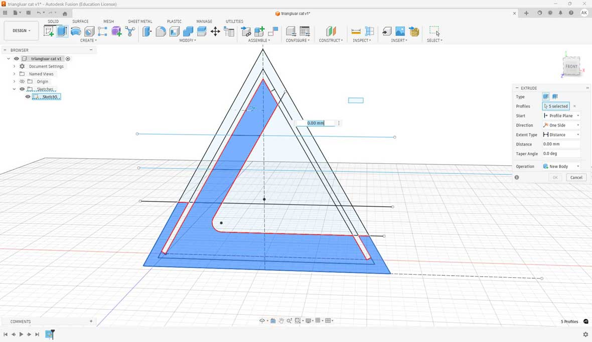Switch to the SHEET METAL tab
The width and height of the screenshot is (592, 342).
(139, 21)
